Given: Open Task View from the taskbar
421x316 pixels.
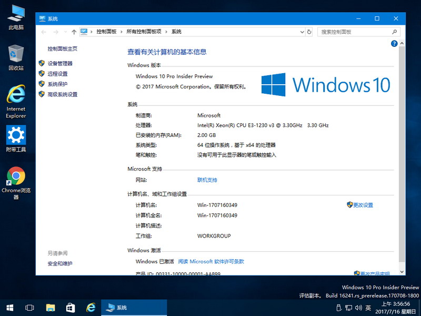Looking at the screenshot, I should pos(29,308).
